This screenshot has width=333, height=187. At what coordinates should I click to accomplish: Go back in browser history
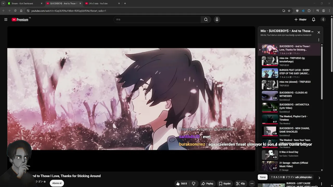pos(3,11)
